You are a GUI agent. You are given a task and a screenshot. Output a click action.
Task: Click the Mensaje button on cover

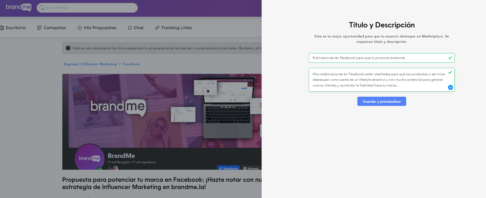coord(251,168)
